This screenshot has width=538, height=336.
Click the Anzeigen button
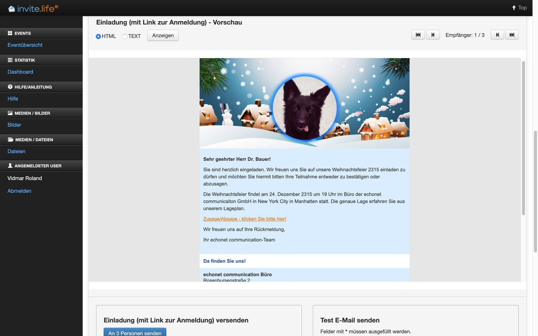pos(163,35)
